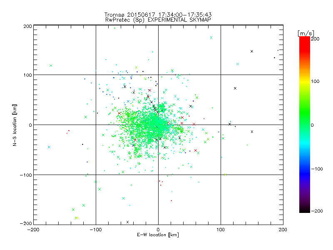Click the '[m/s]' colorbar unit label
The height and width of the screenshot is (250, 333).
point(306,33)
